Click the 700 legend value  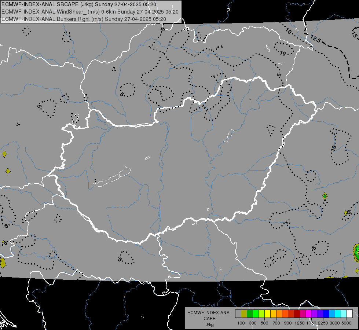coord(276,323)
